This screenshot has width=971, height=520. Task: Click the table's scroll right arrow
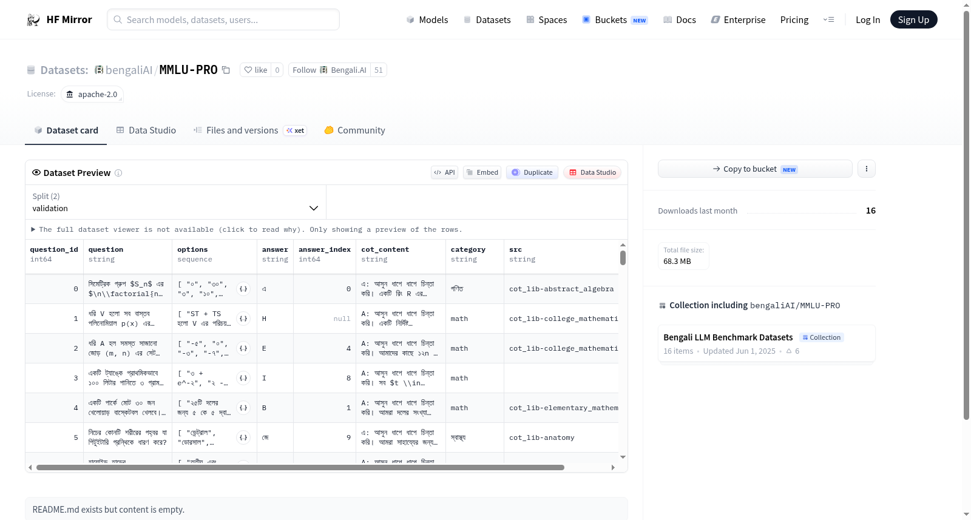click(x=613, y=468)
